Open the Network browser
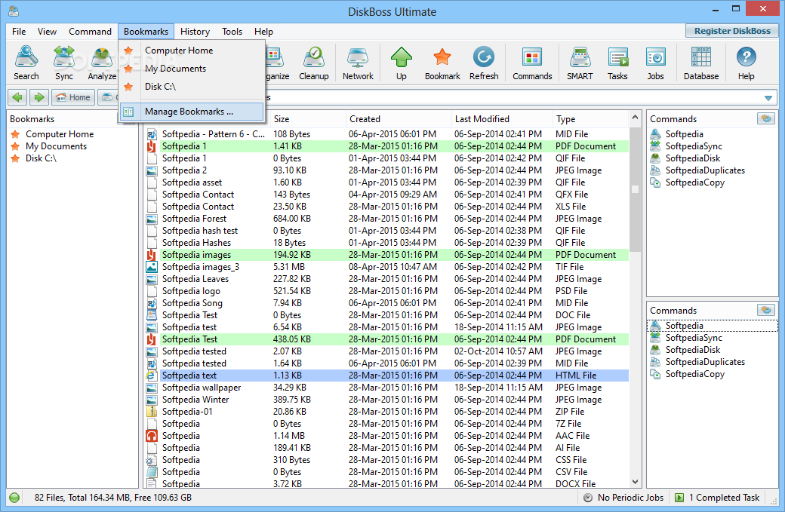785x512 pixels. click(x=358, y=63)
